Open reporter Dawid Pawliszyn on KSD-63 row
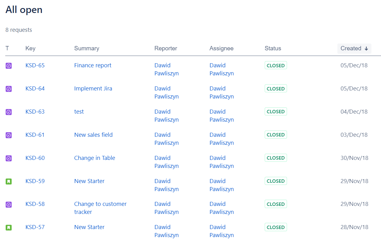Image resolution: width=381 pixels, height=242 pixels. (x=167, y=116)
